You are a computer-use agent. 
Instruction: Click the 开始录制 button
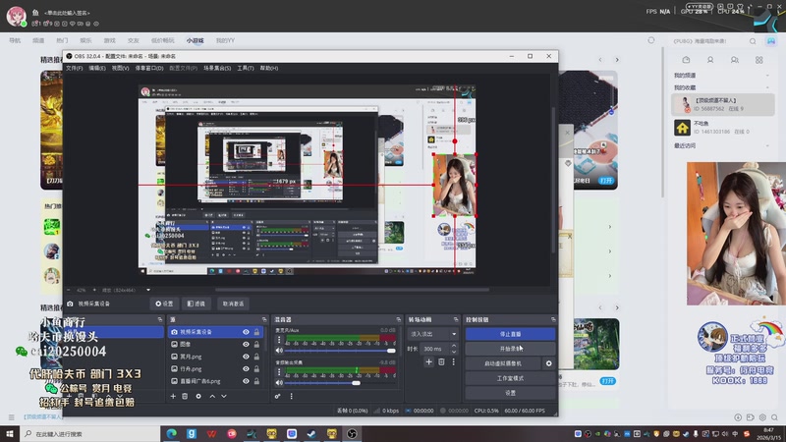pos(510,349)
